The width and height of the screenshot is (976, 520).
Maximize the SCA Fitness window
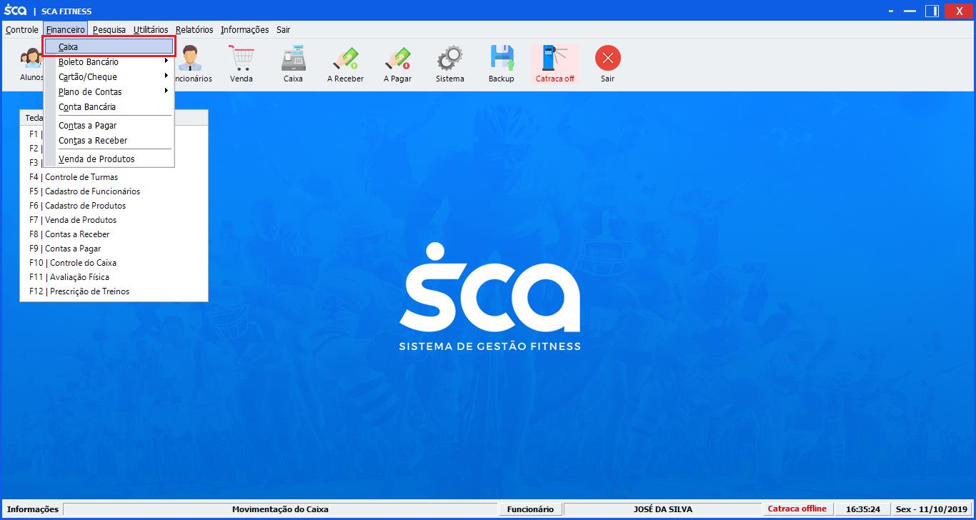pos(932,11)
